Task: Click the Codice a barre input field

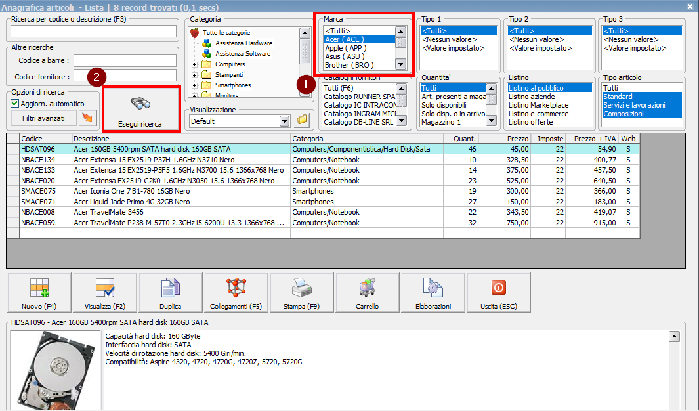Action: pos(125,60)
